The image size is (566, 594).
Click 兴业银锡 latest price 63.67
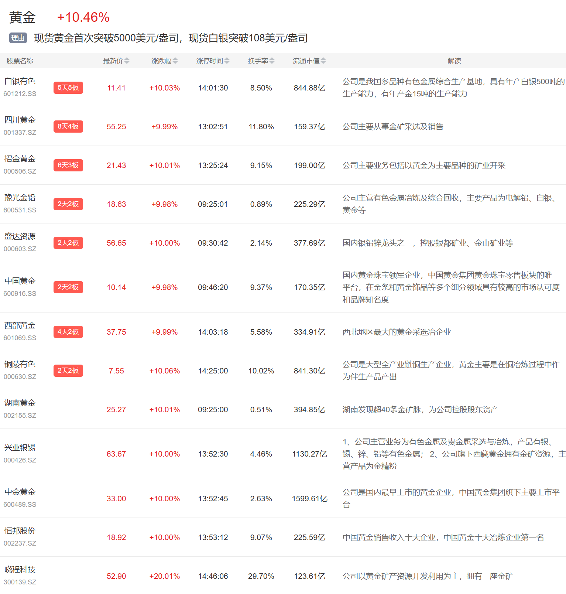(116, 454)
